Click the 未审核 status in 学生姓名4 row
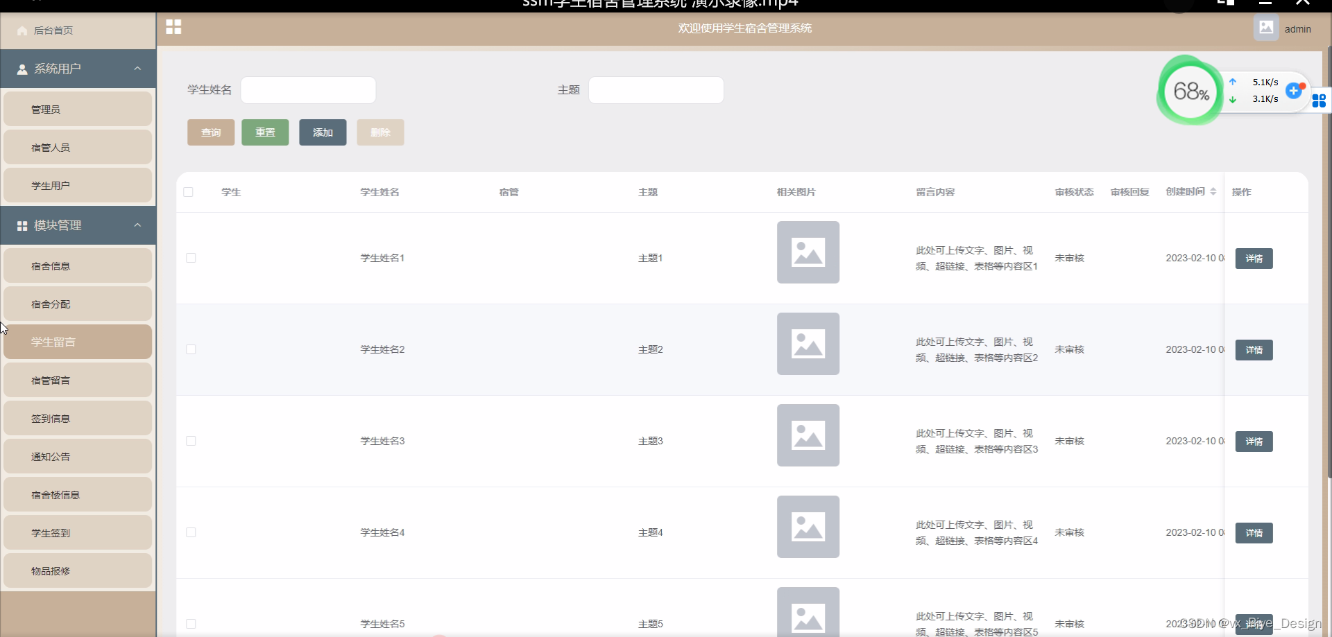The image size is (1332, 637). click(1069, 532)
